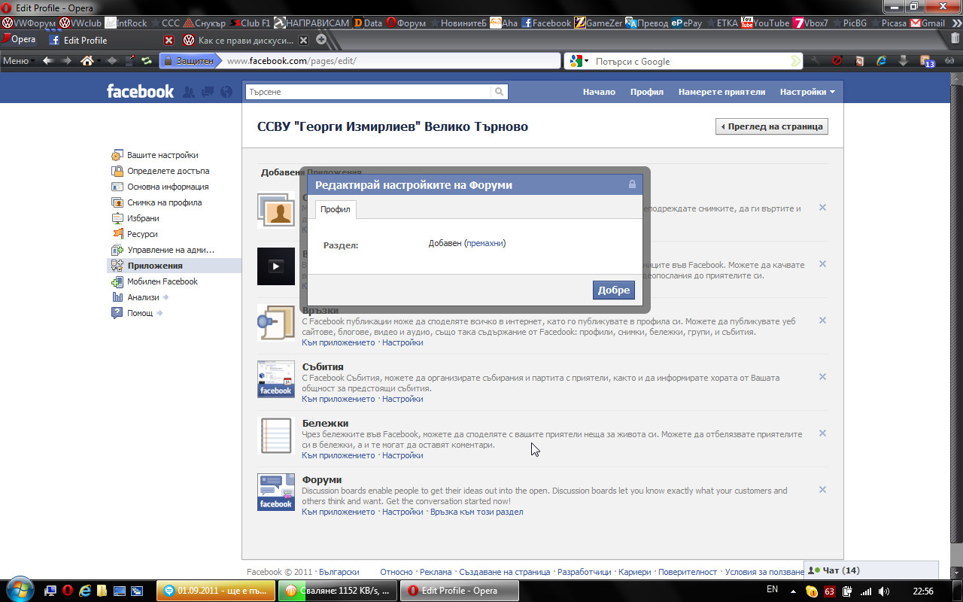Open notifications globe icon in Facebook header

[x=226, y=92]
